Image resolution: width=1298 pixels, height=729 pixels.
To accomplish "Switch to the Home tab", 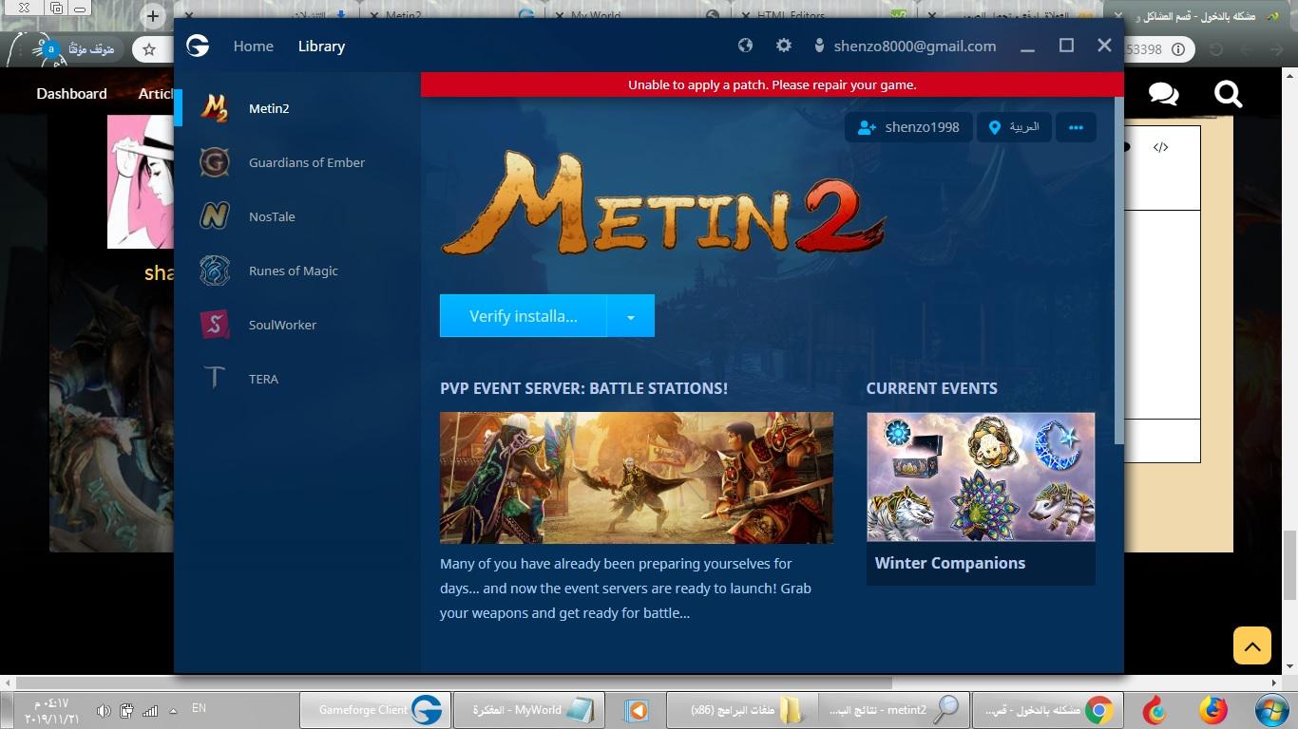I will [253, 46].
